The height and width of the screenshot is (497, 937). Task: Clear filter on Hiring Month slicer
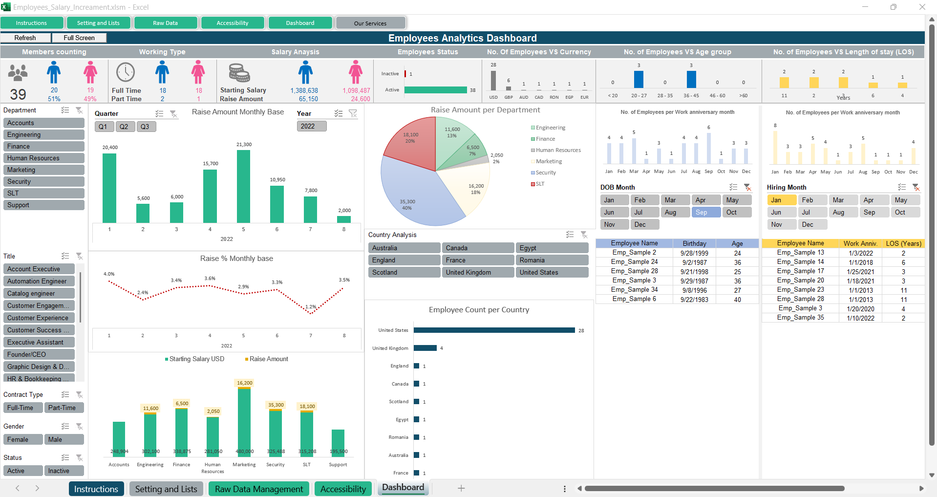(x=916, y=187)
